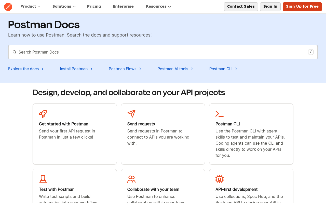
Task: Click the Postman Docs heading
Action: point(44,25)
